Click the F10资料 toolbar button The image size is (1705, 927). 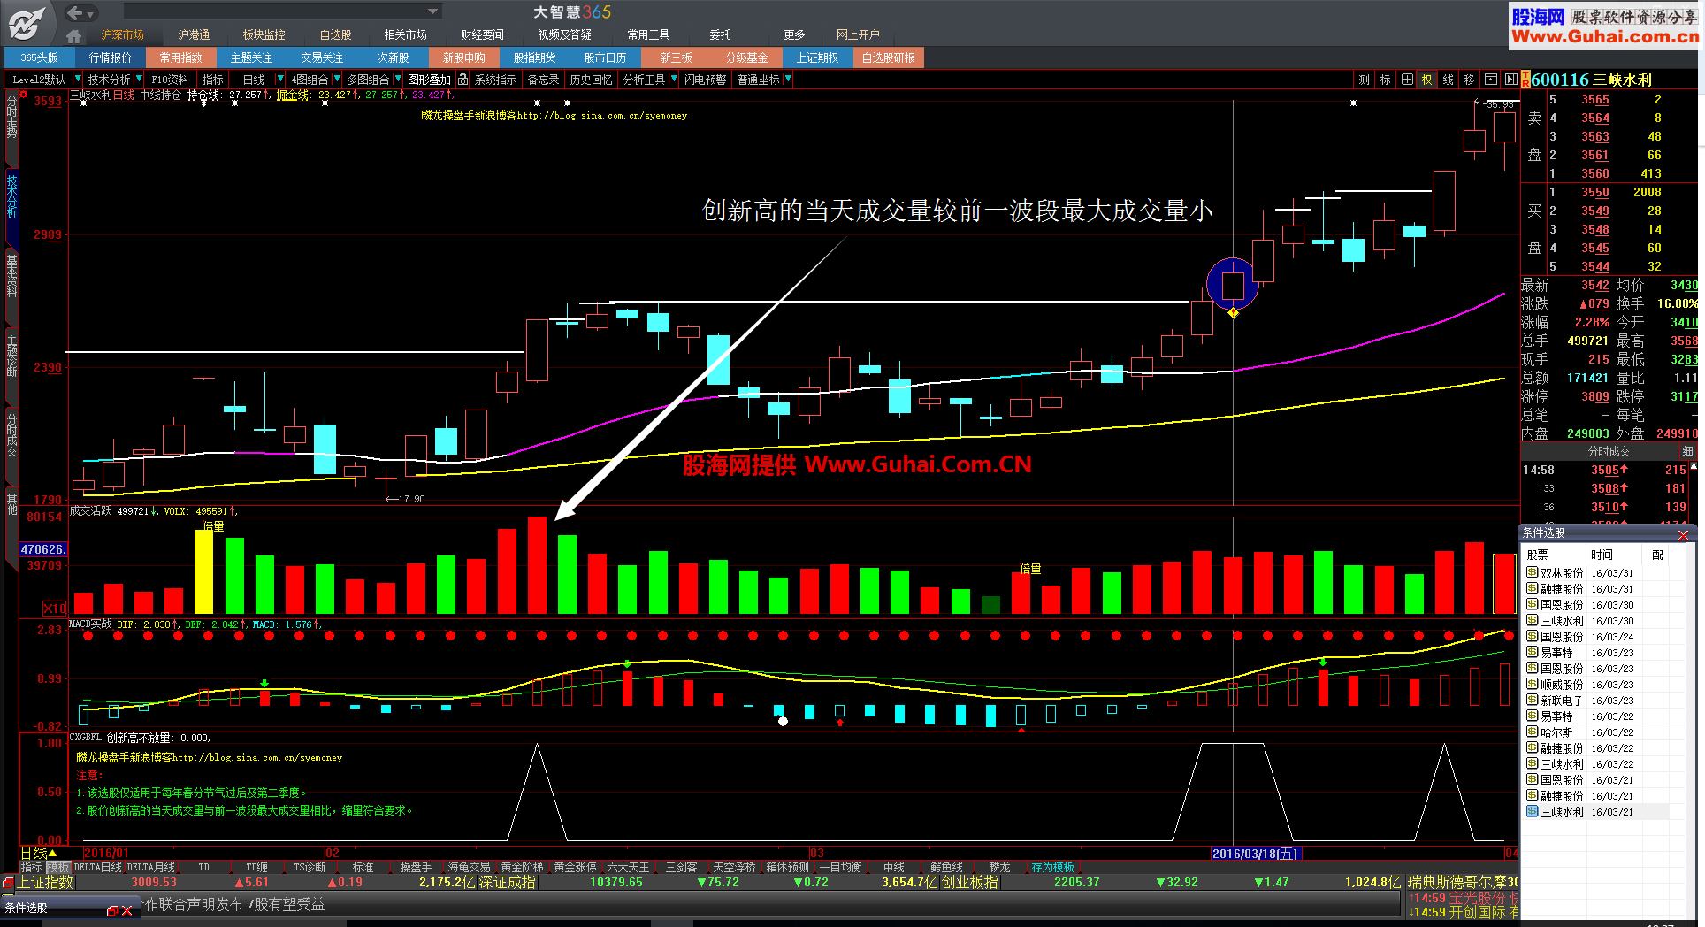click(x=170, y=80)
